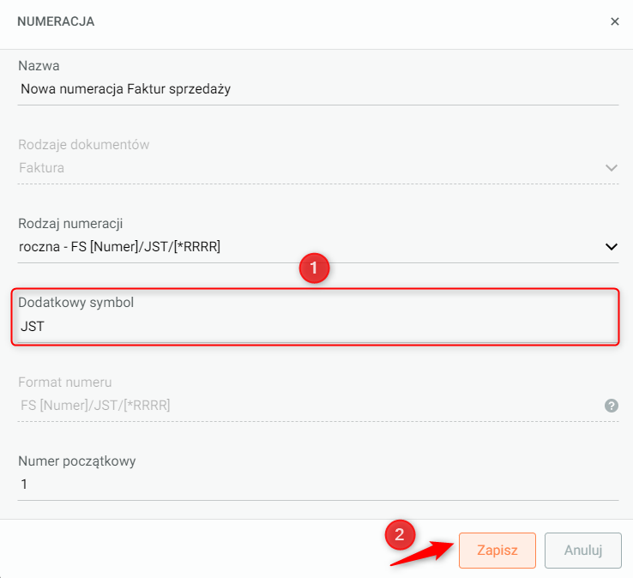Click into the Dodatkowy symbol field containing JST
Viewport: 633px width, 578px height.
tap(317, 327)
